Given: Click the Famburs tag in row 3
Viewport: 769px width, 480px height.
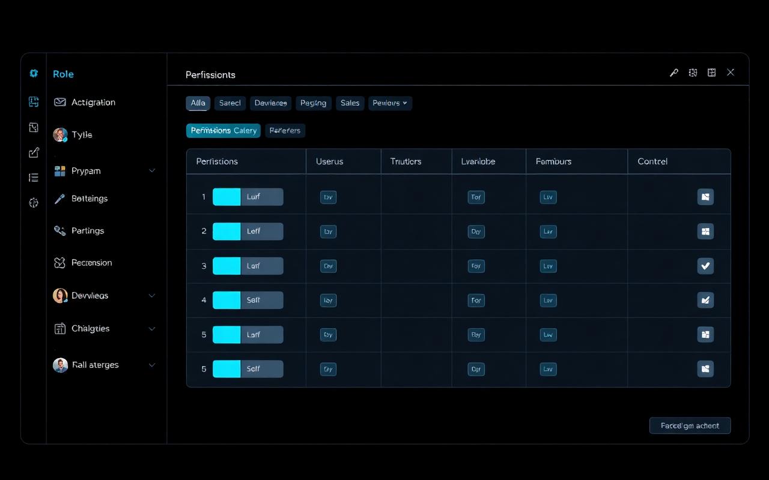Looking at the screenshot, I should 548,266.
